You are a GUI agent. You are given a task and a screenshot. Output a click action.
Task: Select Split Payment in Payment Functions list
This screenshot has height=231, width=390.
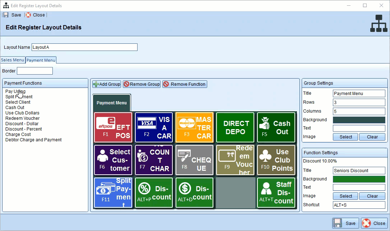(x=19, y=97)
